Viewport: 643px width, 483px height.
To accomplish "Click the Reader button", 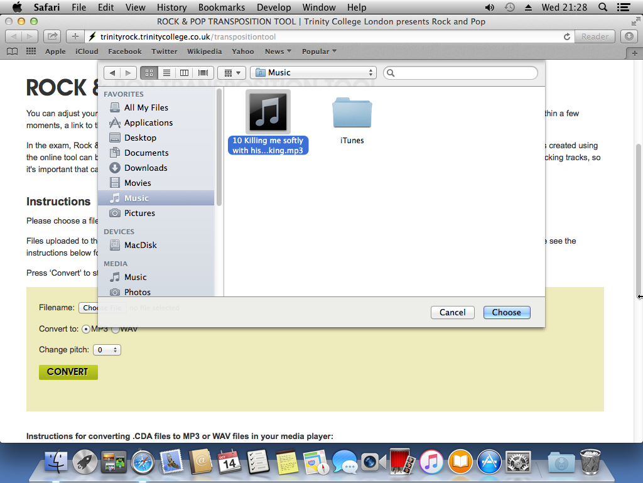I will pyautogui.click(x=595, y=36).
